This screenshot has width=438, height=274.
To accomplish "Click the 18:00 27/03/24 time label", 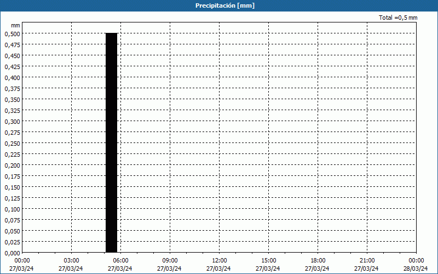I will coord(318,265).
